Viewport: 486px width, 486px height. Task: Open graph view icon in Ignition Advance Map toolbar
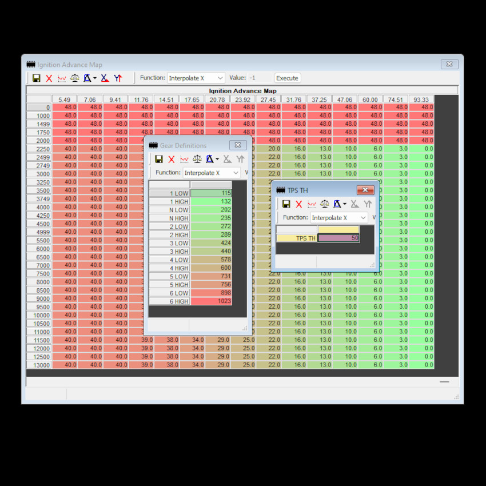(x=62, y=78)
